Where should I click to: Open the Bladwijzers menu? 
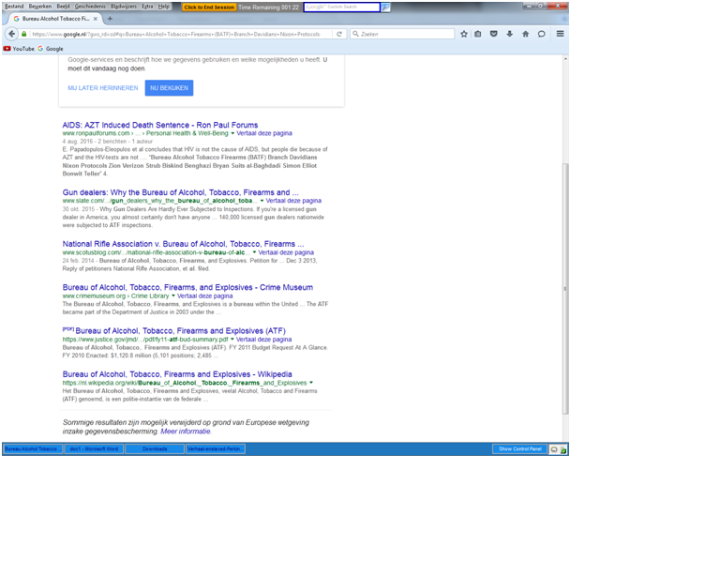124,7
